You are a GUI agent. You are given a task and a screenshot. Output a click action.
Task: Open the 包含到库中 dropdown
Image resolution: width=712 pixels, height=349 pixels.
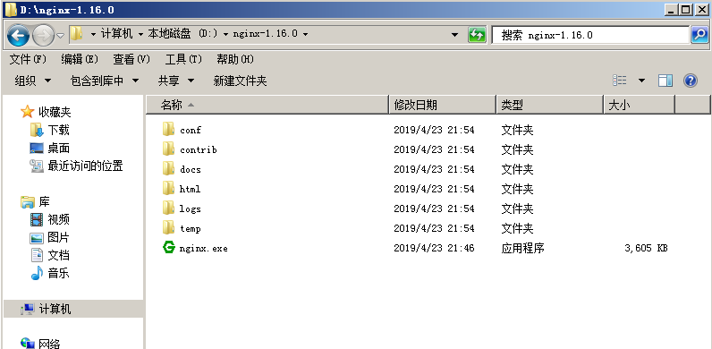[x=105, y=81]
